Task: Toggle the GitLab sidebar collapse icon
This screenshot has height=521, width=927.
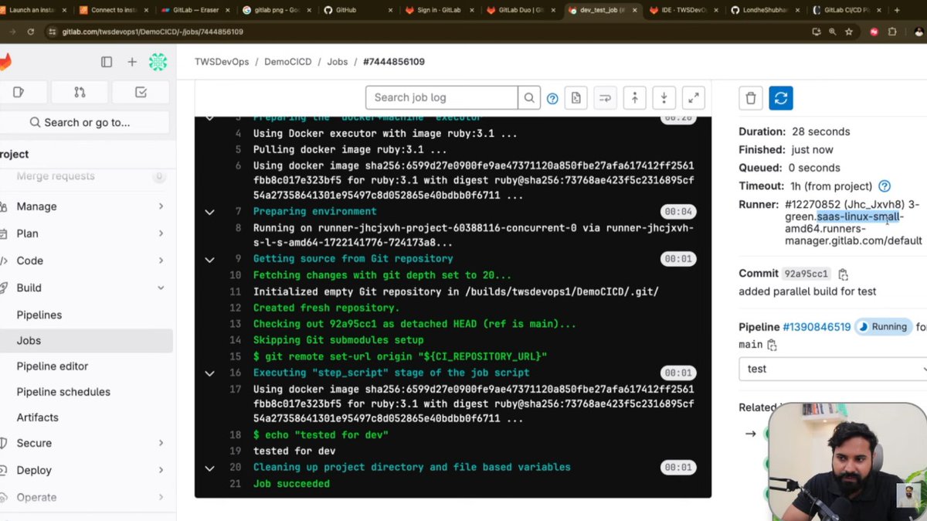Action: [x=107, y=62]
